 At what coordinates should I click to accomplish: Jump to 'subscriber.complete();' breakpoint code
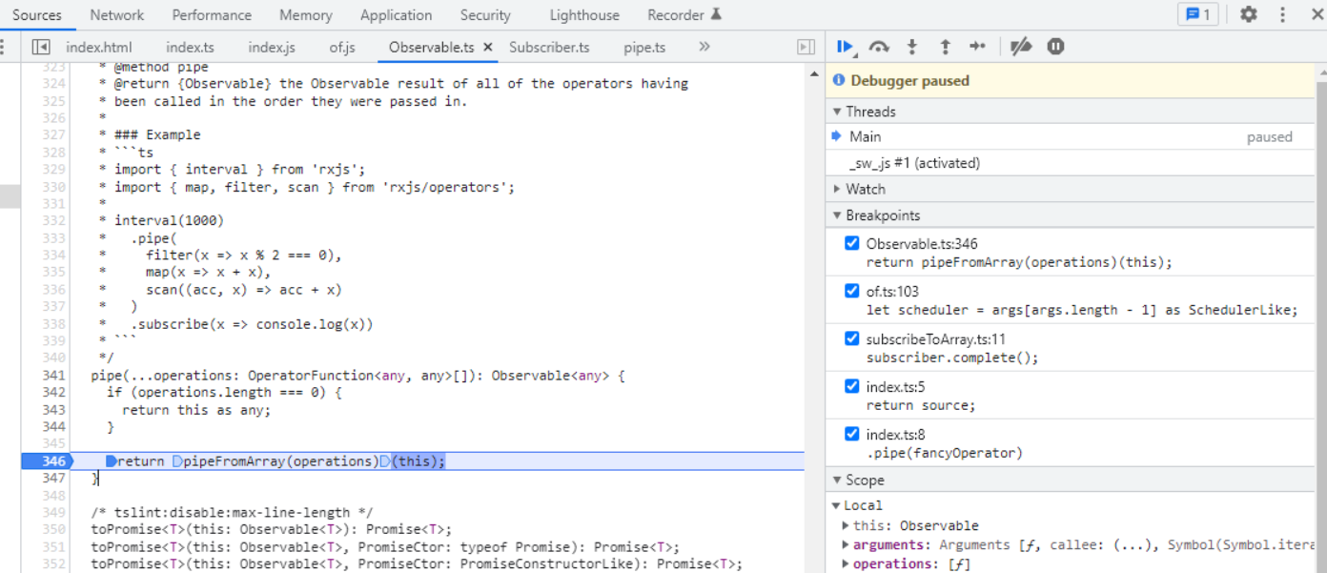click(x=952, y=358)
